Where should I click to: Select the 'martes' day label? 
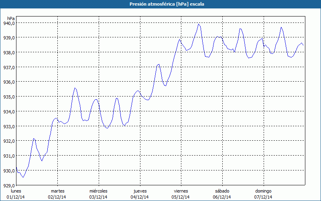click(57, 191)
